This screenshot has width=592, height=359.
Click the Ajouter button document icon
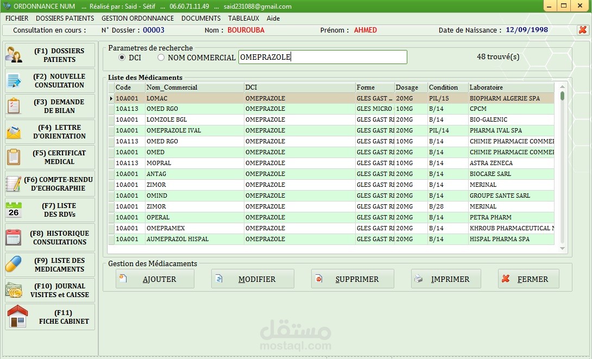[123, 279]
